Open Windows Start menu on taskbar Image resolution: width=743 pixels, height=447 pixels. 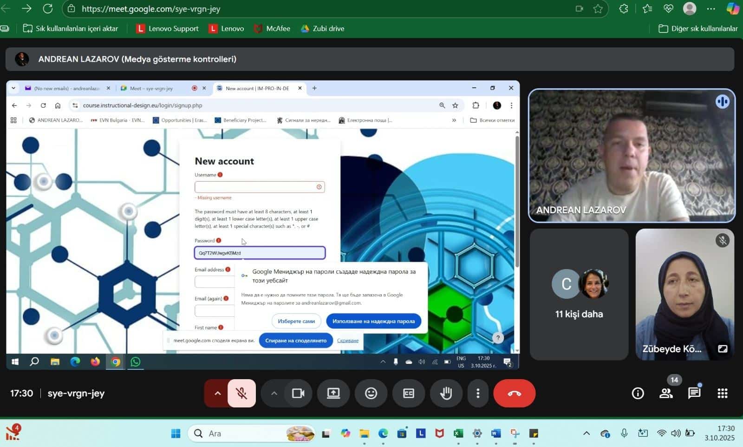(176, 434)
